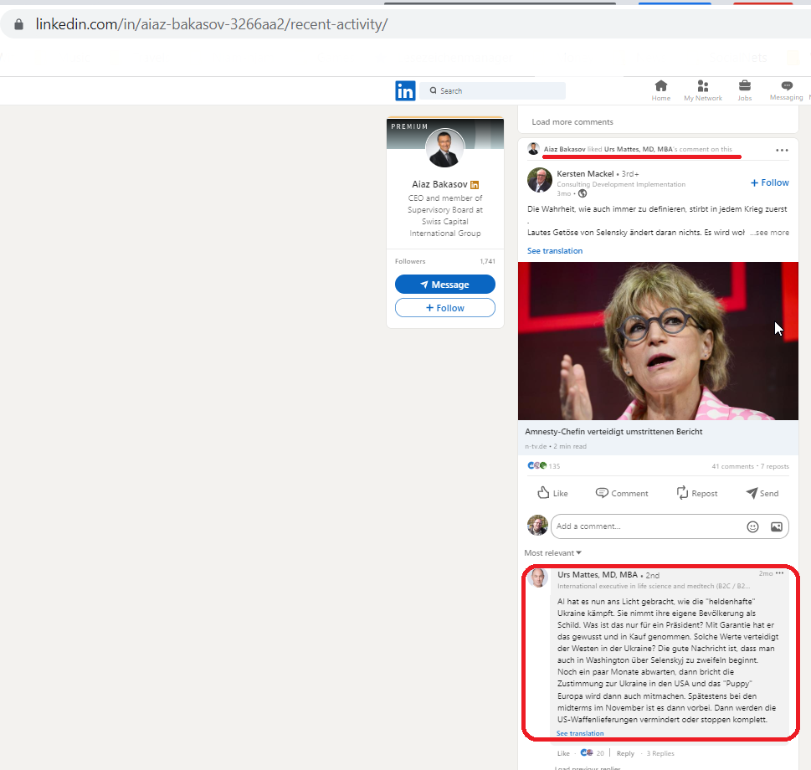Like the Urs Mattes comment
The image size is (811, 770).
563,753
